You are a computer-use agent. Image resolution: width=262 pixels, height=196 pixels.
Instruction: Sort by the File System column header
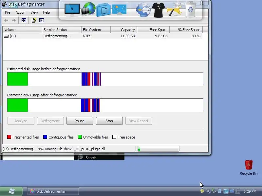click(96, 30)
